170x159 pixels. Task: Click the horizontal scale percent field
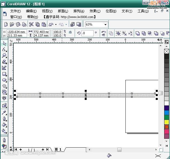tap(58, 32)
